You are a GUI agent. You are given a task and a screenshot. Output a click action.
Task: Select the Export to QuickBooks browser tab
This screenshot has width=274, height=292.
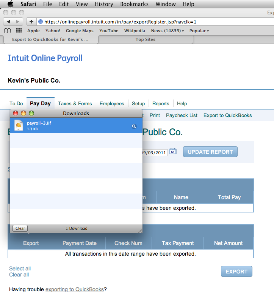(x=50, y=39)
